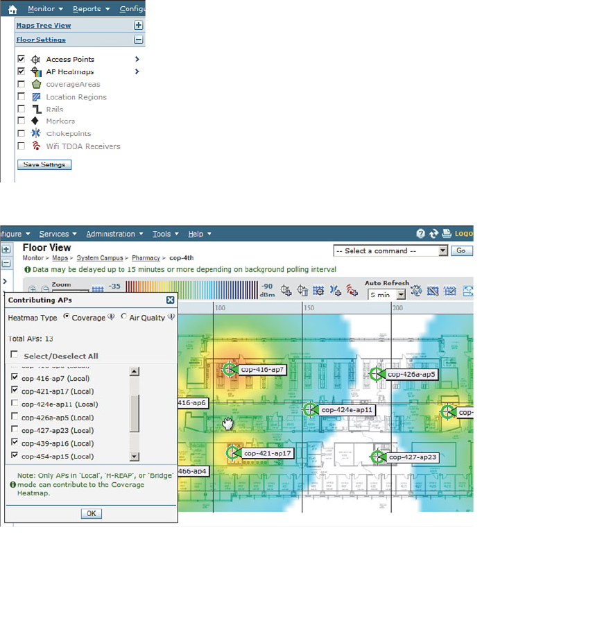Viewport: 611px width, 623px height.
Task: Open the Reports menu
Action: 91,9
